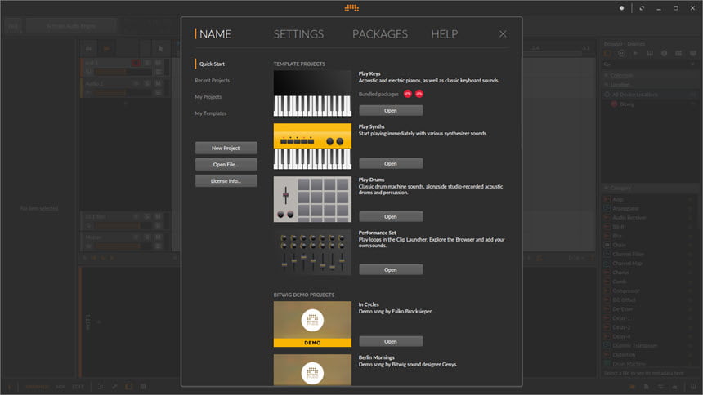Image resolution: width=703 pixels, height=395 pixels.
Task: Click Activate Audio Engine button
Action: click(71, 26)
